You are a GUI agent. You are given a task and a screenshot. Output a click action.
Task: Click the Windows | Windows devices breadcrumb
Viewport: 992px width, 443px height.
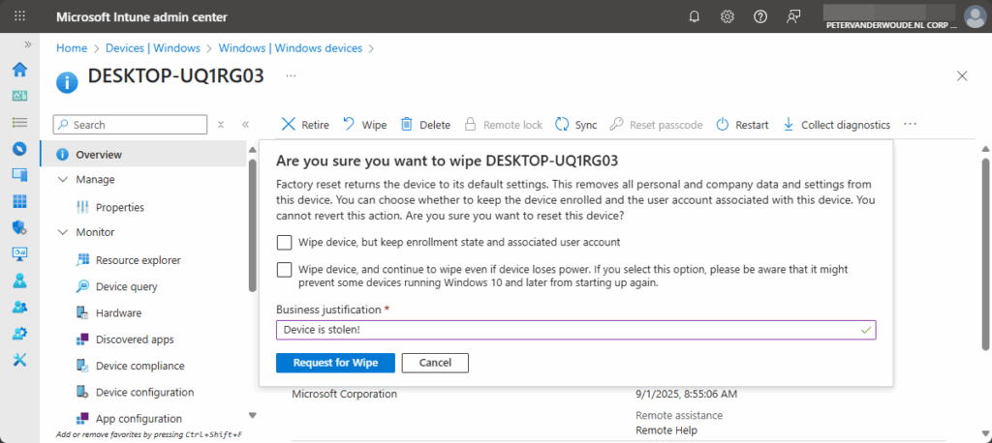(291, 47)
